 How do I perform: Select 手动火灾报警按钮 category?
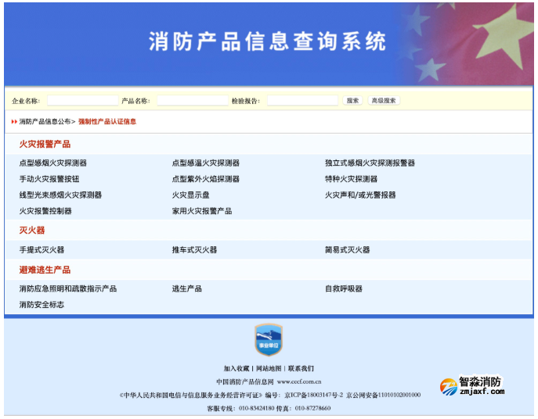(x=49, y=179)
